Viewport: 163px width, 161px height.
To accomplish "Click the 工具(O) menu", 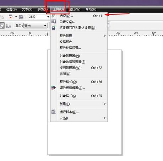I will (59, 9).
